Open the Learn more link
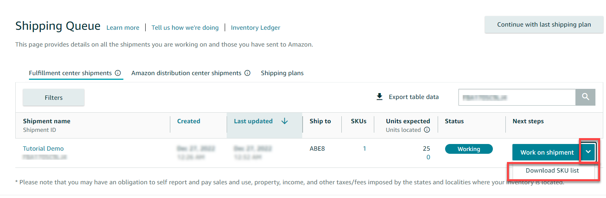 [123, 27]
